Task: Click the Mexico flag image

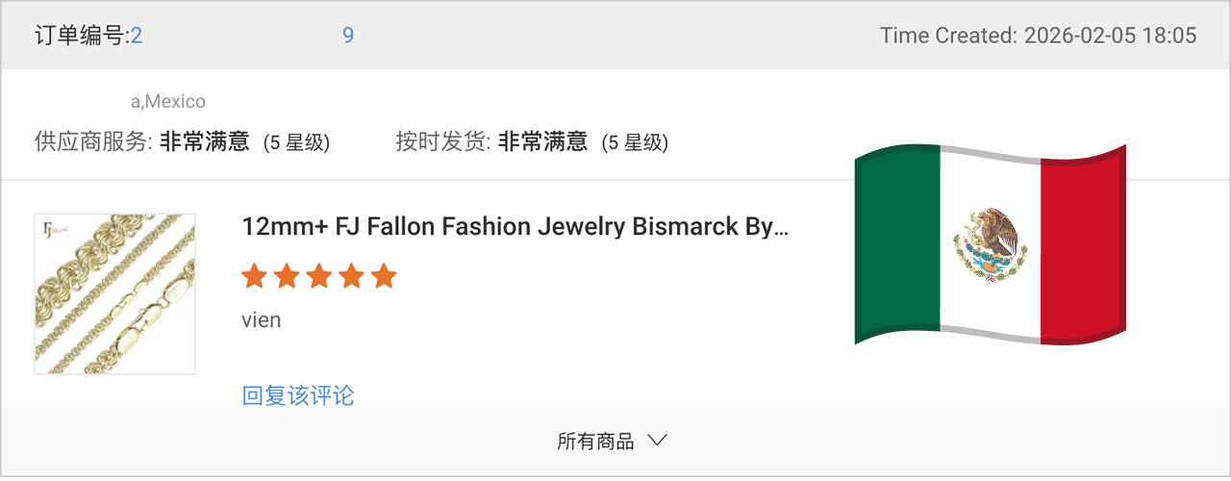Action: pos(990,244)
